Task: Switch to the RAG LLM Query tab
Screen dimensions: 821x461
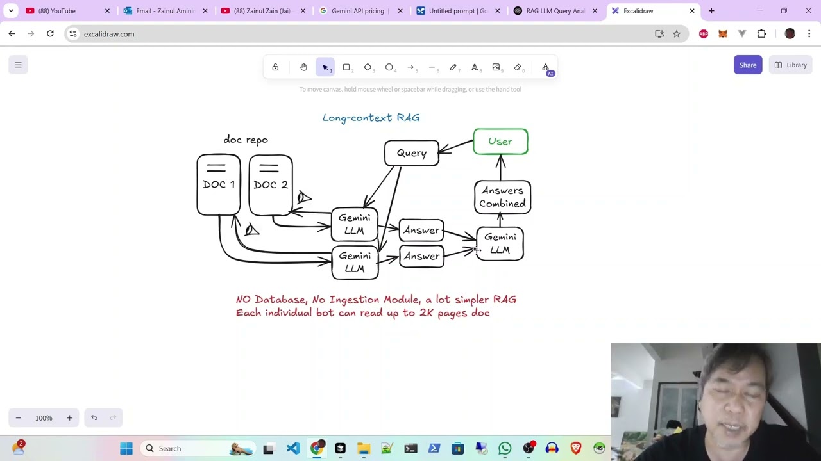Action: click(x=555, y=11)
